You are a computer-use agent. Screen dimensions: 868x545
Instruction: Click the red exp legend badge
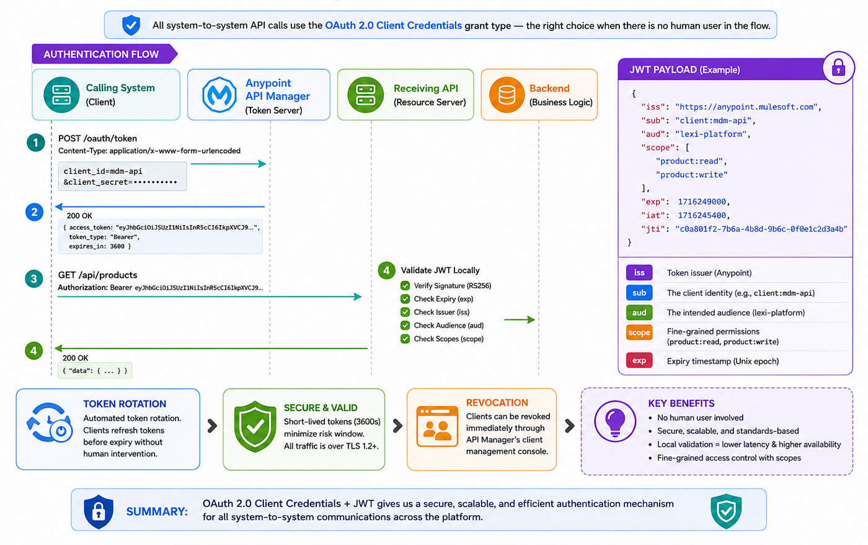[x=639, y=360]
